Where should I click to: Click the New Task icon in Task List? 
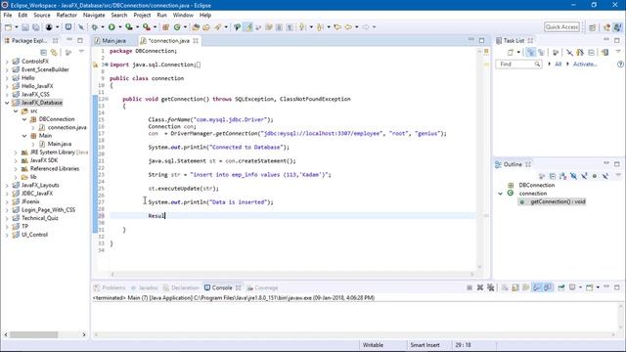pos(511,53)
